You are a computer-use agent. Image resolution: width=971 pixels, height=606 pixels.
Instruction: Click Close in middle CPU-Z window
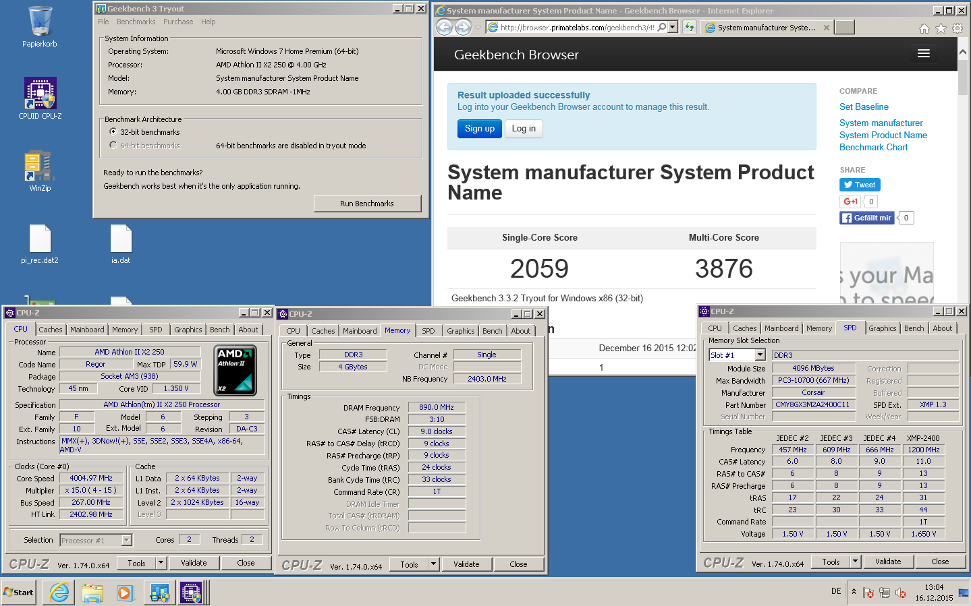coord(518,564)
